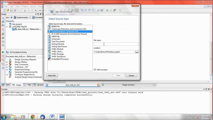Screen dimensions: 213x120
Task: Click the More Info button
Action: 52,76
